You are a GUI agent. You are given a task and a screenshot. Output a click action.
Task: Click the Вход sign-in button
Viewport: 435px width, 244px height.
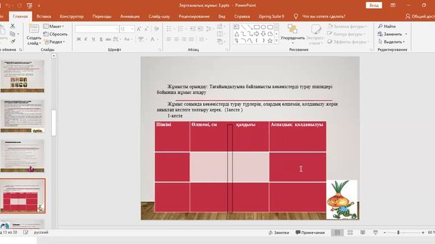tap(374, 5)
